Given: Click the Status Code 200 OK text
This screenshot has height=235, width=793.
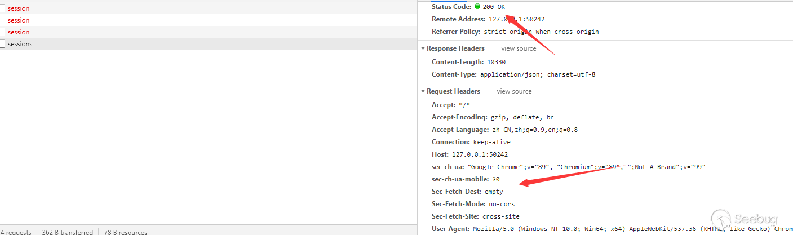Looking at the screenshot, I should pos(494,7).
